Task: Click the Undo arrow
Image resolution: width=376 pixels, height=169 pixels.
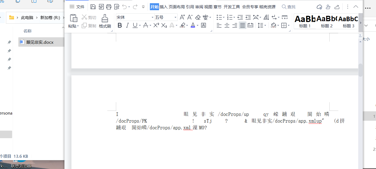Action: pyautogui.click(x=125, y=7)
